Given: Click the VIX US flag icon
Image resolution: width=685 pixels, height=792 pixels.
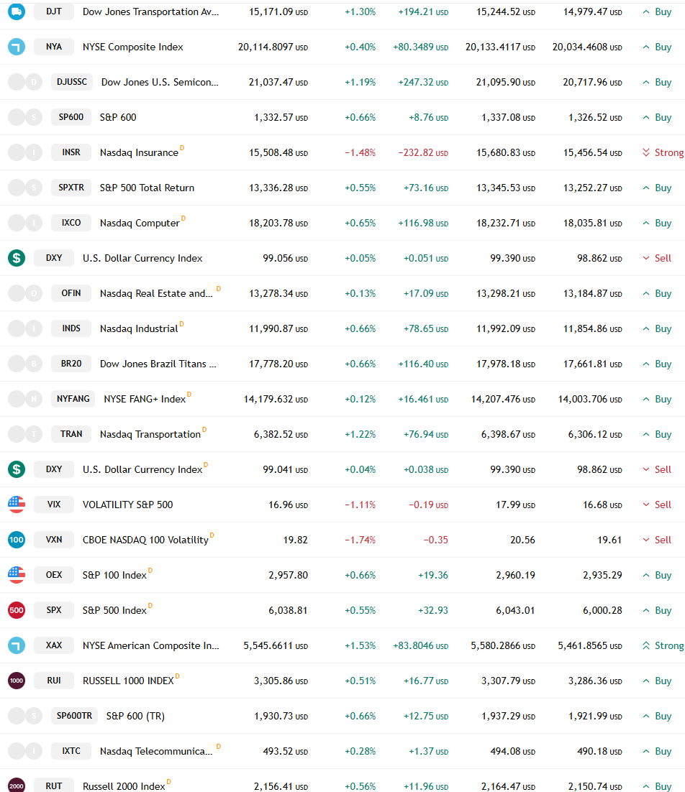Looking at the screenshot, I should [17, 505].
